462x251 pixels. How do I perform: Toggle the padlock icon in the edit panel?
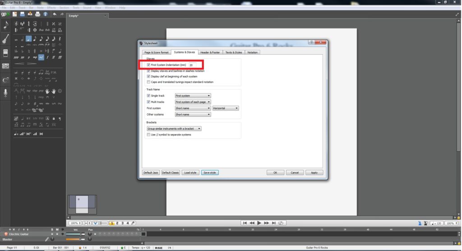point(54,119)
